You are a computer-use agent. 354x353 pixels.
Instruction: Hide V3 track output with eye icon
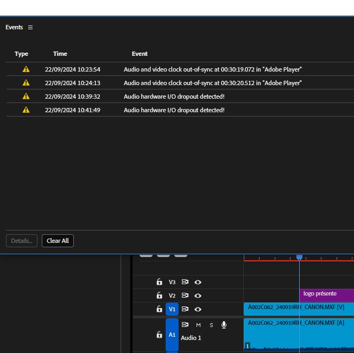pyautogui.click(x=198, y=282)
